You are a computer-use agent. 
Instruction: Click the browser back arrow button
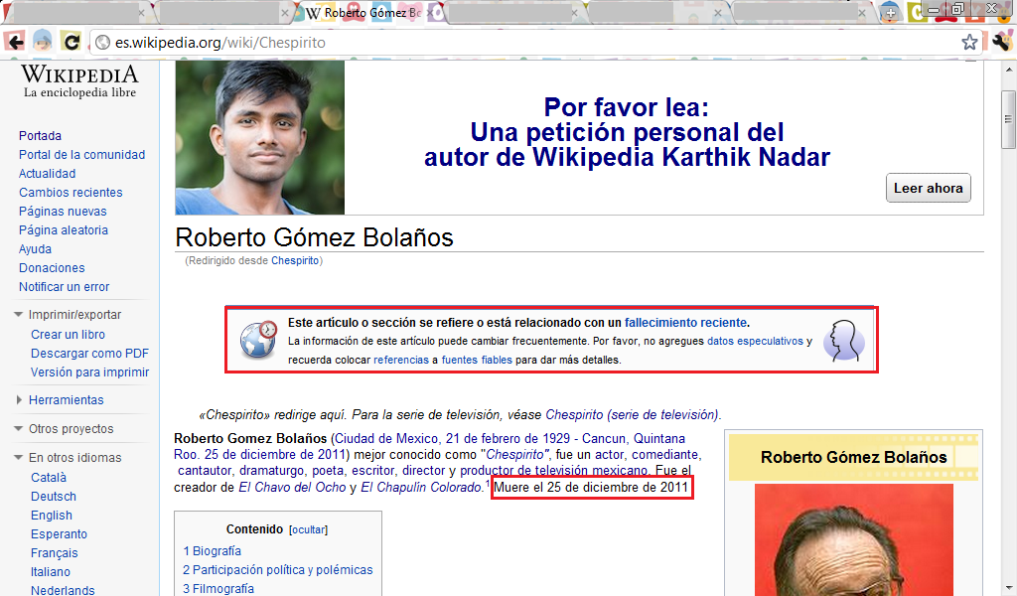coord(14,42)
